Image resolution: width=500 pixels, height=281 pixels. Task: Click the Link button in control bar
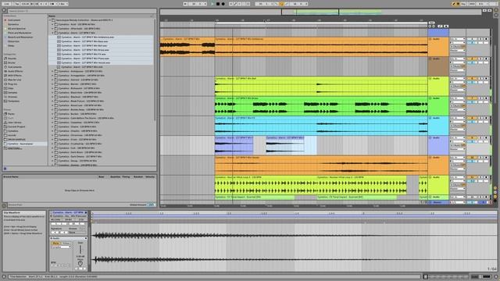(x=6, y=4)
